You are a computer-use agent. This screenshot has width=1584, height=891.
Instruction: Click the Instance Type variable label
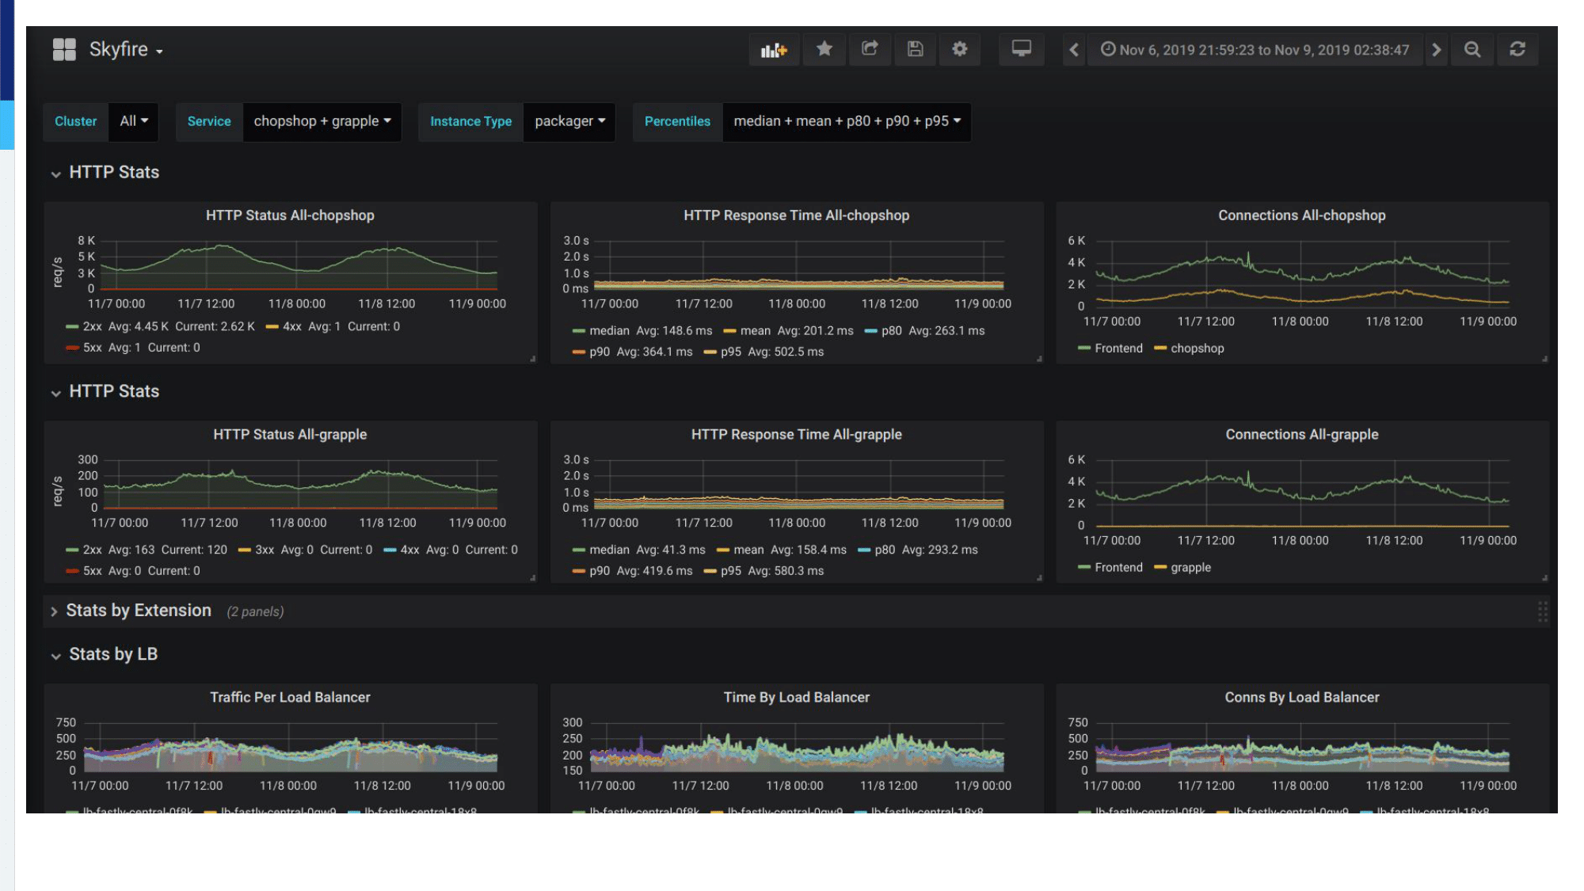pyautogui.click(x=470, y=121)
